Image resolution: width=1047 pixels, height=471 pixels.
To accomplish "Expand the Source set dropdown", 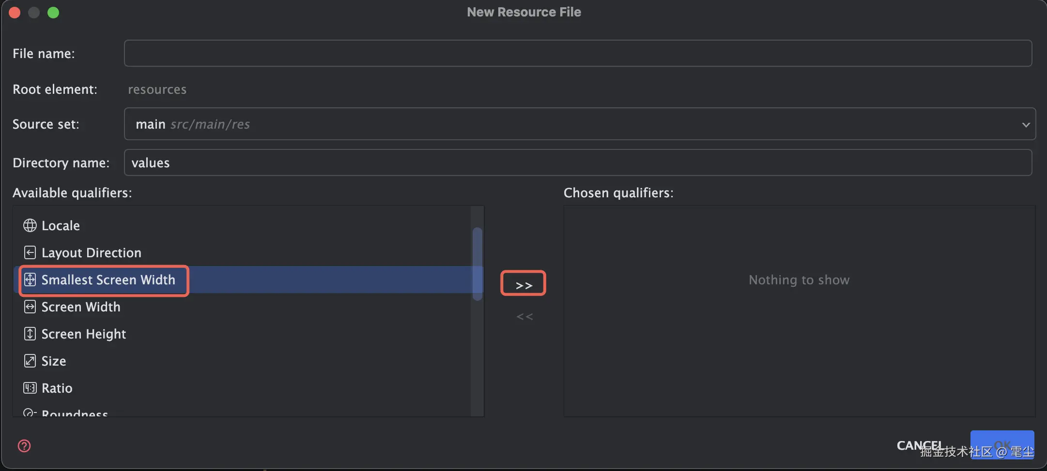I will [1025, 124].
